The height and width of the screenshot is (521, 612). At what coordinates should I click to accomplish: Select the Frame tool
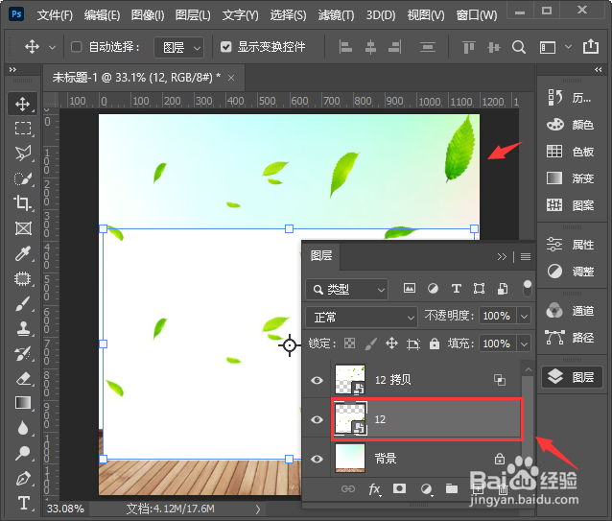click(x=23, y=228)
